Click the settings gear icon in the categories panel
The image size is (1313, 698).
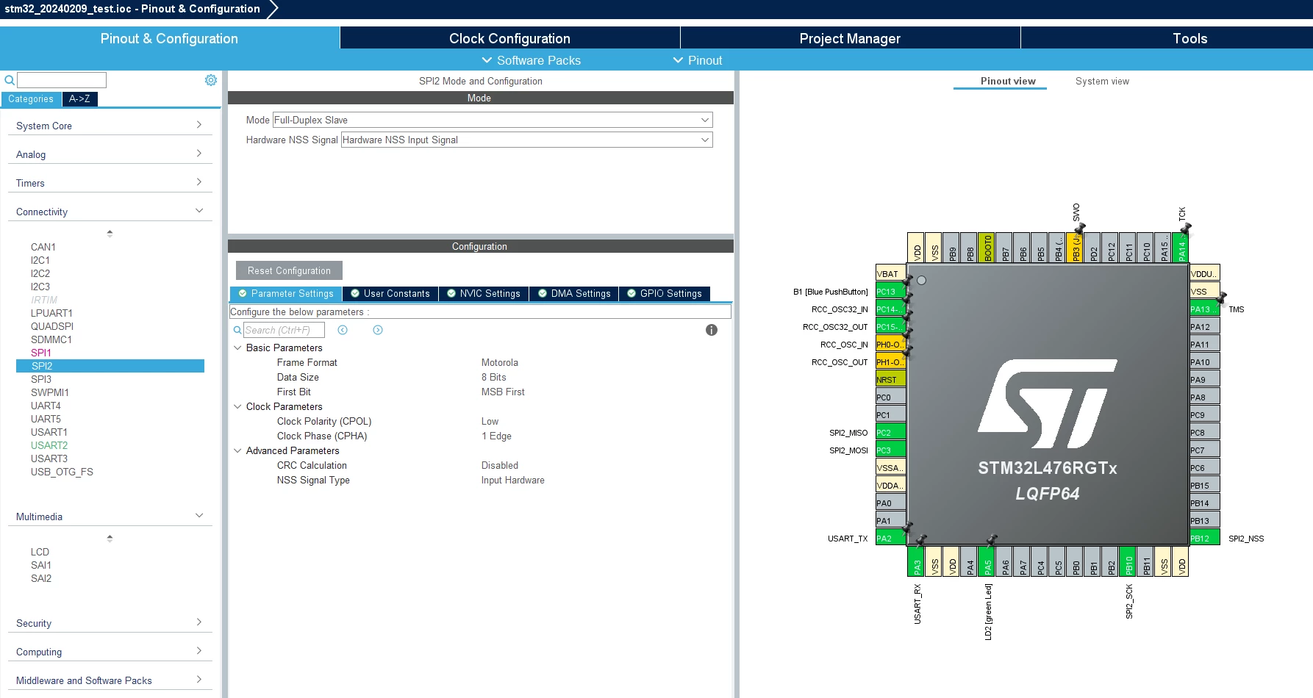coord(211,80)
